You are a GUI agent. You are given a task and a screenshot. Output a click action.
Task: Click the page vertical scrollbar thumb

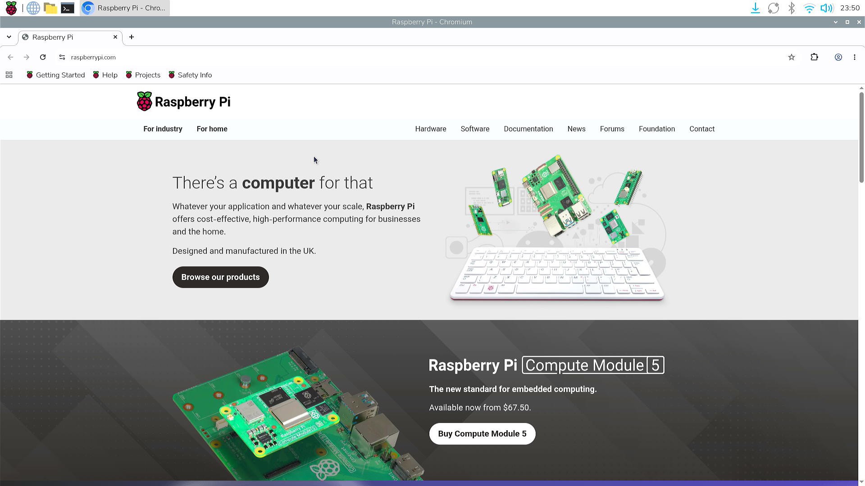862,137
